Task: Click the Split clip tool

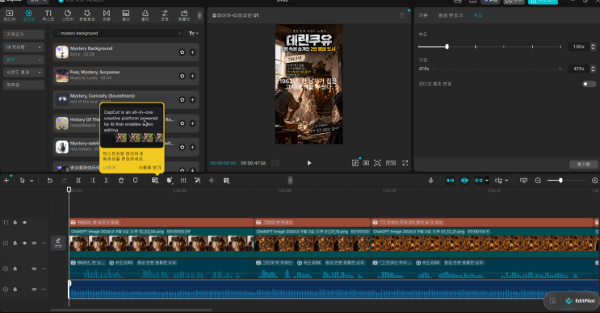Action: pos(78,181)
